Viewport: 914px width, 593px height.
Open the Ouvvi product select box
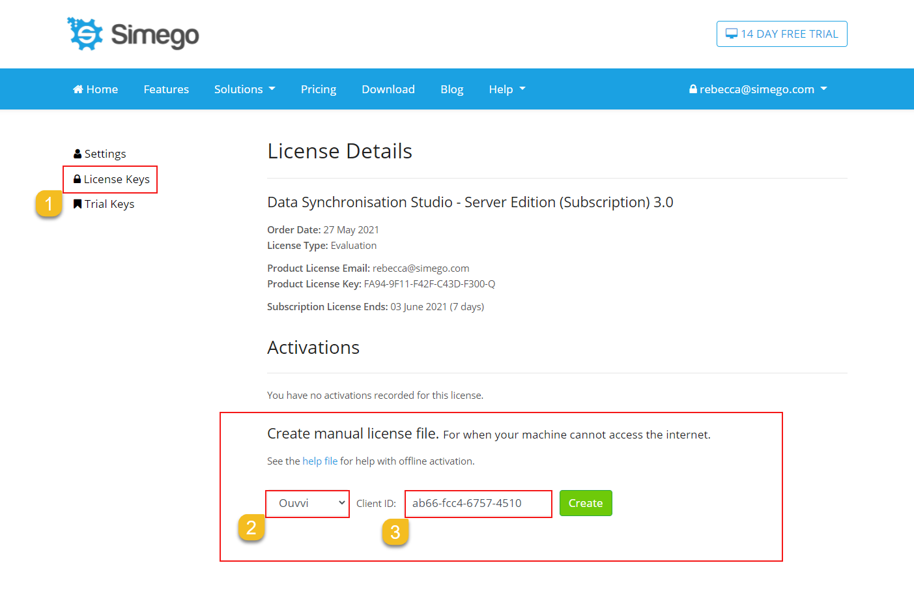307,503
